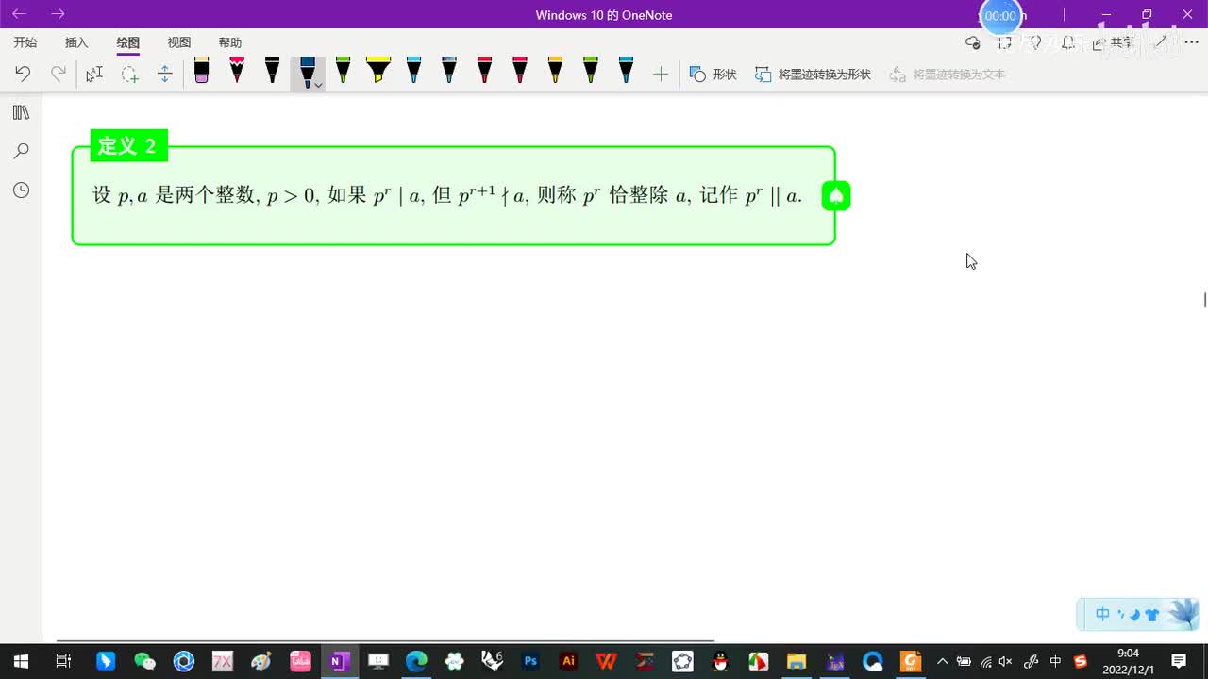Toggle the 中 input language indicator in tray
1208x679 pixels.
click(1056, 661)
